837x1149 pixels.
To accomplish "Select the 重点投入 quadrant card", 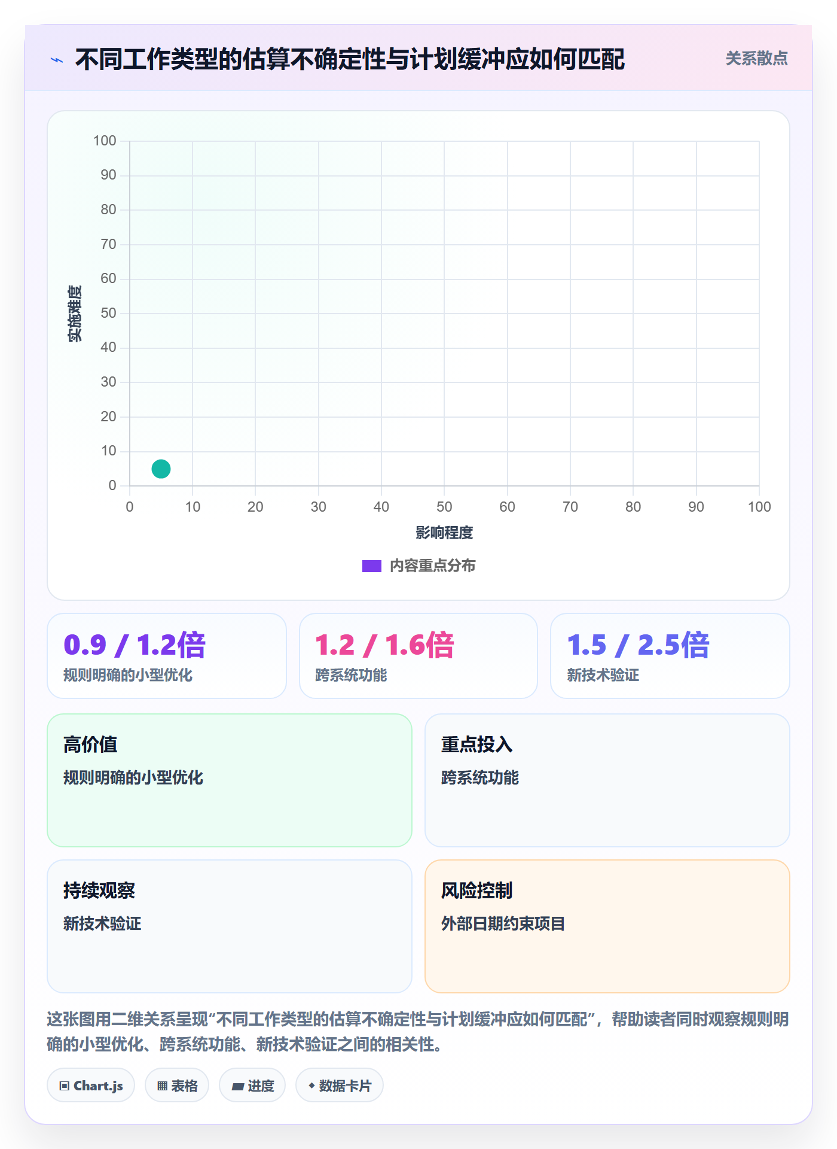I will pyautogui.click(x=607, y=780).
